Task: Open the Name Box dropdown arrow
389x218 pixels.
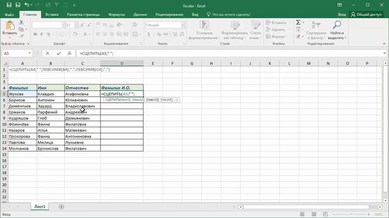Action: coord(30,53)
